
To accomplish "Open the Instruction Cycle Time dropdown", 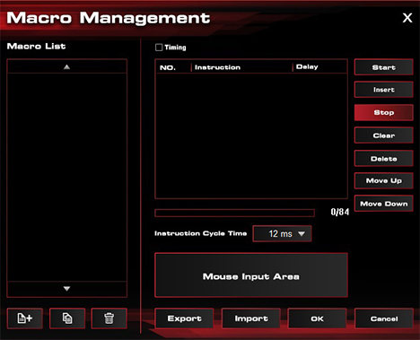I will pos(282,233).
